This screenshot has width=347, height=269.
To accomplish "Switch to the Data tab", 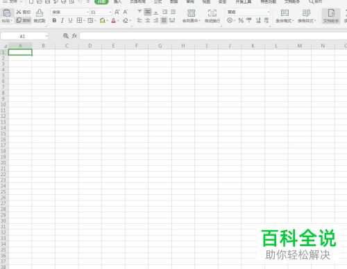I will (174, 1).
